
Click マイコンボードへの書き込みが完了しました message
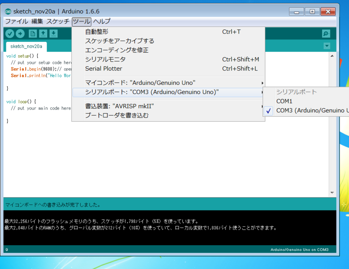click(53, 205)
